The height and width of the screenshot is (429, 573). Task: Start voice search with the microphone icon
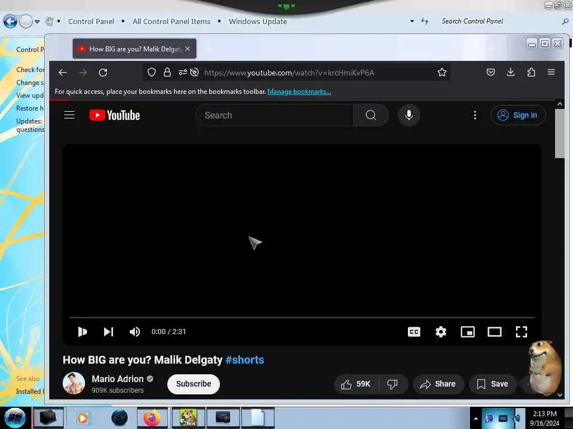(x=408, y=115)
